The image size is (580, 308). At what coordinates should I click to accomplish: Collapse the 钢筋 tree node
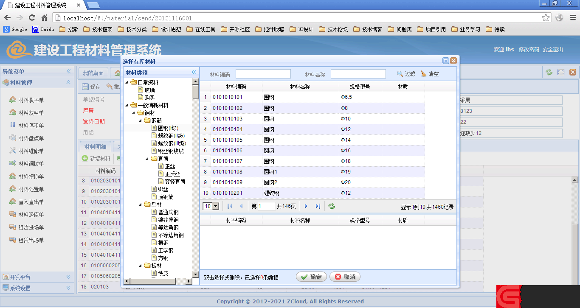click(x=141, y=120)
